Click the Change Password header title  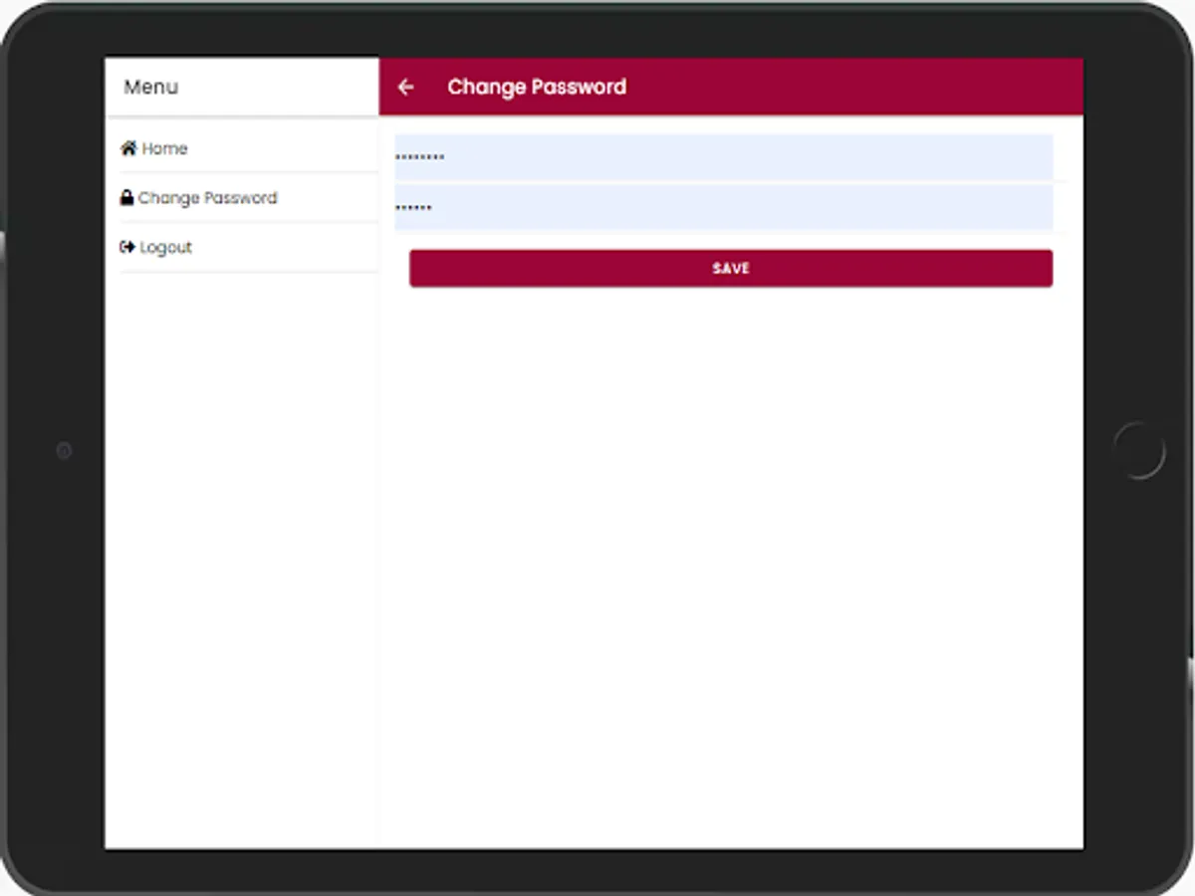point(537,87)
